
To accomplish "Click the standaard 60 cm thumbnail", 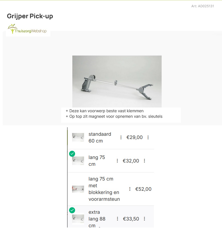I will tap(78, 137).
